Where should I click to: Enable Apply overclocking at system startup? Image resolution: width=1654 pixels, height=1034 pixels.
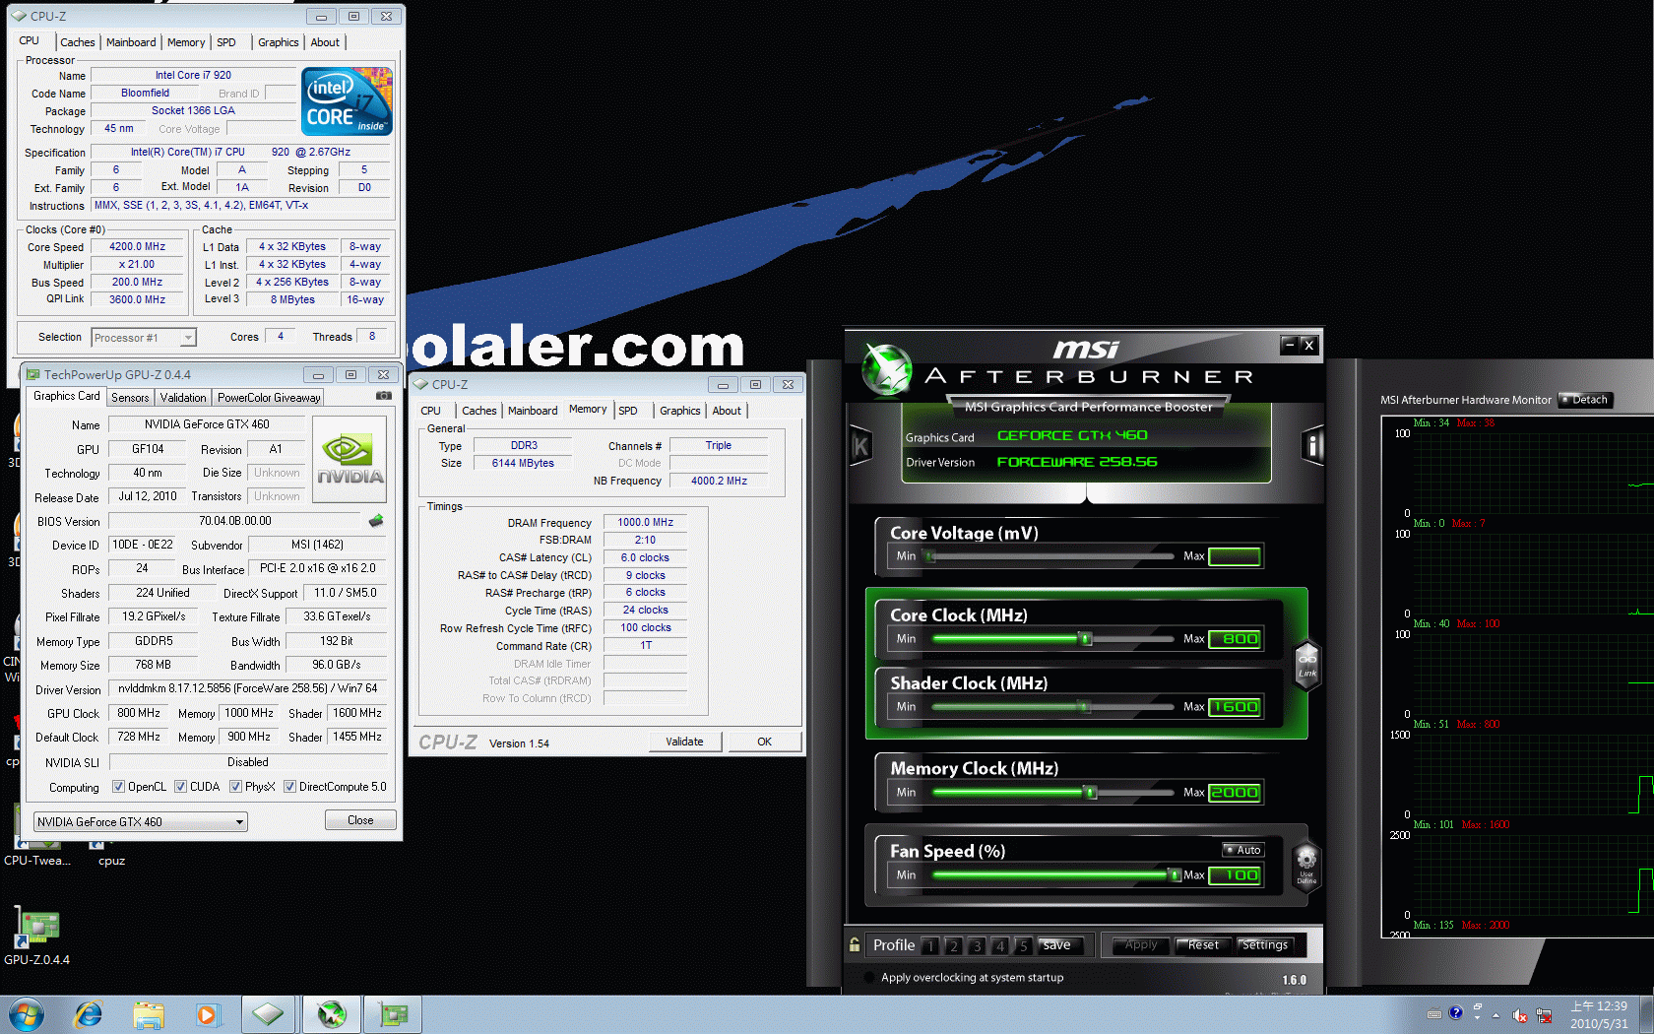pos(868,978)
